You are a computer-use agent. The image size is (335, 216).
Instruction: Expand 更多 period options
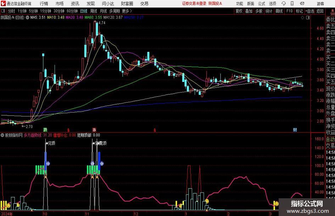[x=127, y=11]
